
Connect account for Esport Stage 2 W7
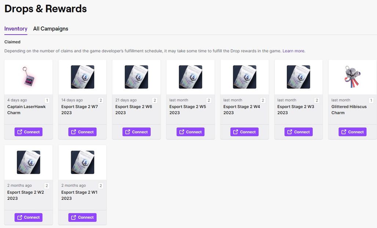click(x=83, y=132)
